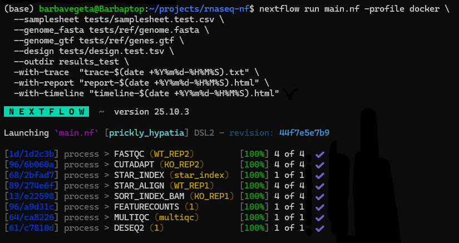Click the checkmark on the SORT_INDEX_BAM row
Image resolution: width=459 pixels, height=243 pixels.
[x=320, y=196]
